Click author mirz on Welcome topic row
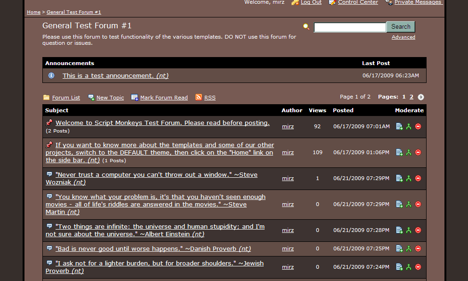Image resolution: width=468 pixels, height=281 pixels. pos(288,126)
